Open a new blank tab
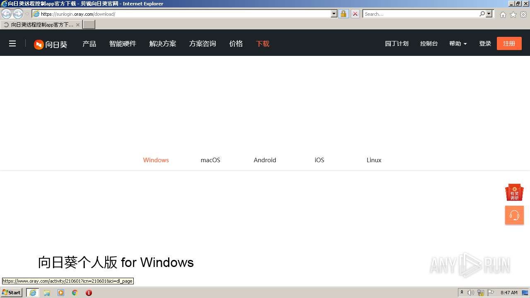This screenshot has width=530, height=298. (x=89, y=25)
